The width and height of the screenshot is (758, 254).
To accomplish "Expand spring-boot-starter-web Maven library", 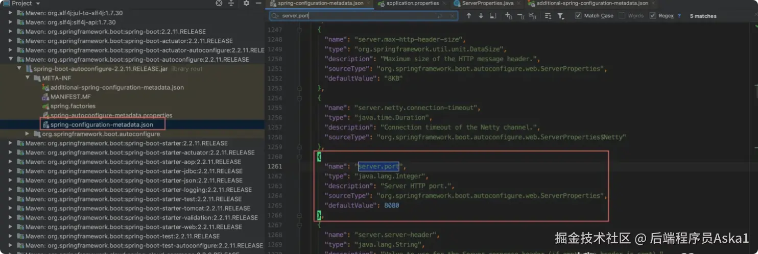I will tap(11, 227).
